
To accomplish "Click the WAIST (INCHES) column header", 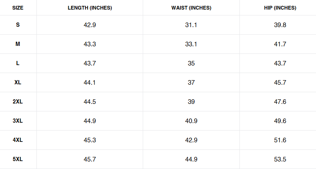I will (x=191, y=8).
